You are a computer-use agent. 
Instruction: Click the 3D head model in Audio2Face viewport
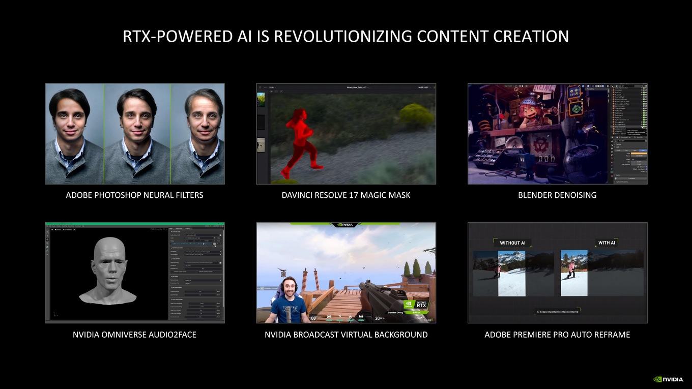click(x=108, y=271)
